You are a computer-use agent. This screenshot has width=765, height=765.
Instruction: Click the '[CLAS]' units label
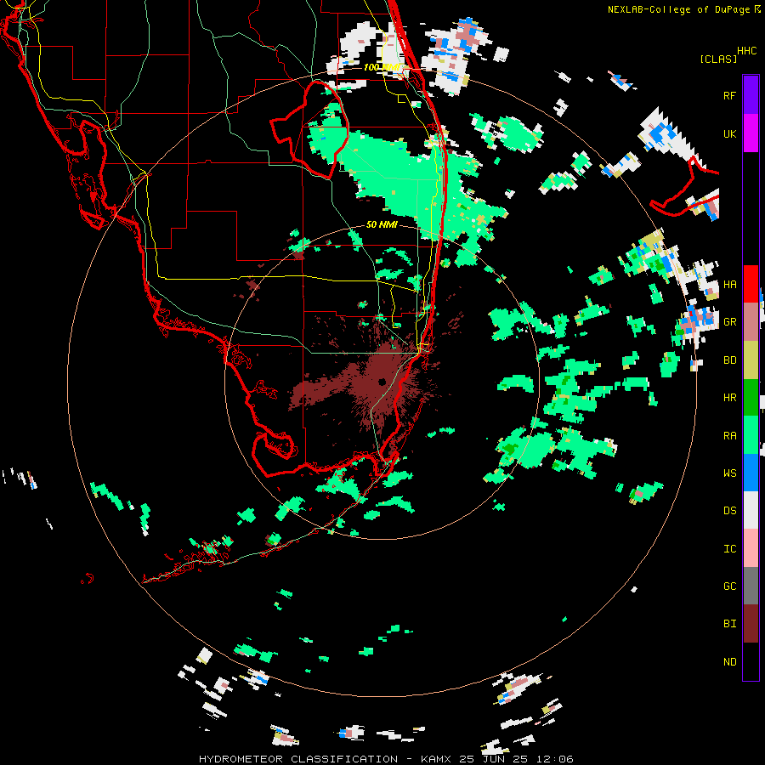(718, 59)
